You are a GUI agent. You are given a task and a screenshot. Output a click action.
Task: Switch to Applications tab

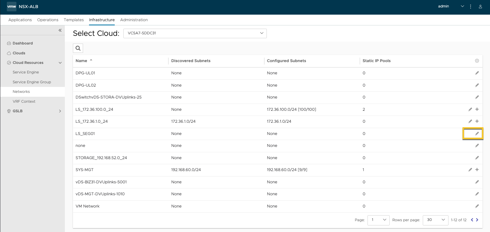[20, 20]
